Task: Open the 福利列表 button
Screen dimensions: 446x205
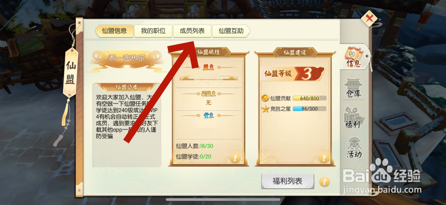Action: (288, 181)
